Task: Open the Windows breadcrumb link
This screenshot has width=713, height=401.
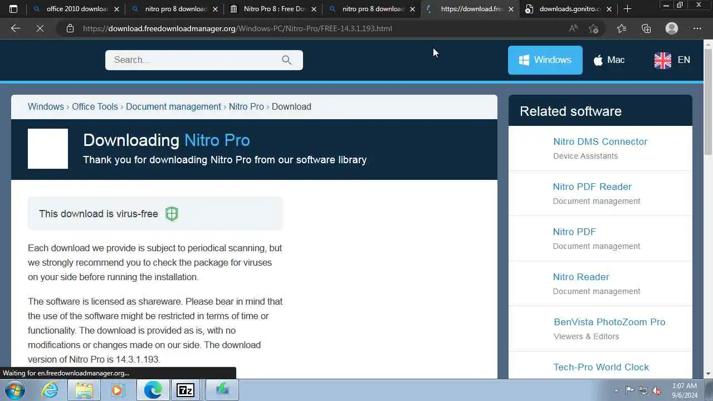Action: pyautogui.click(x=46, y=106)
